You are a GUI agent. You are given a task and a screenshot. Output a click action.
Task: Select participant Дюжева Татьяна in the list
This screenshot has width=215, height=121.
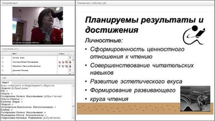click(x=20, y=70)
